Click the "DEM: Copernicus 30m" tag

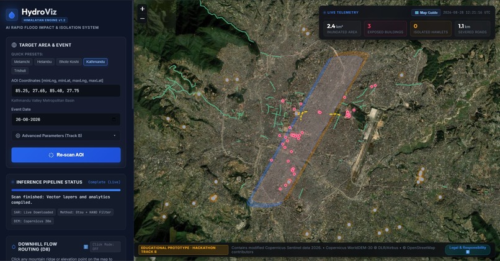[32, 221]
